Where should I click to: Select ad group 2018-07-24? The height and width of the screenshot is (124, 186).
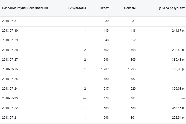[10, 89]
